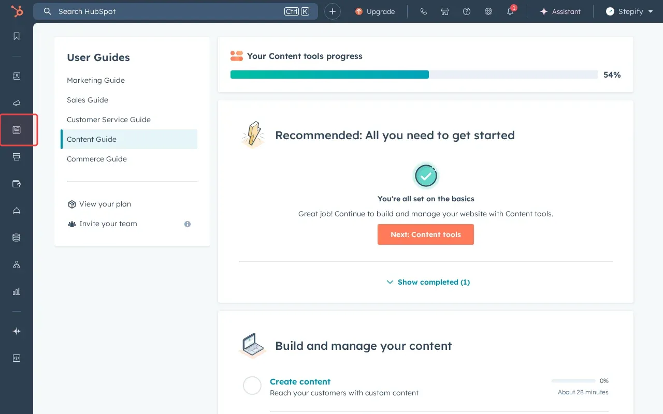This screenshot has height=414, width=663.
Task: Expand Show completed (1) section
Action: (428, 282)
